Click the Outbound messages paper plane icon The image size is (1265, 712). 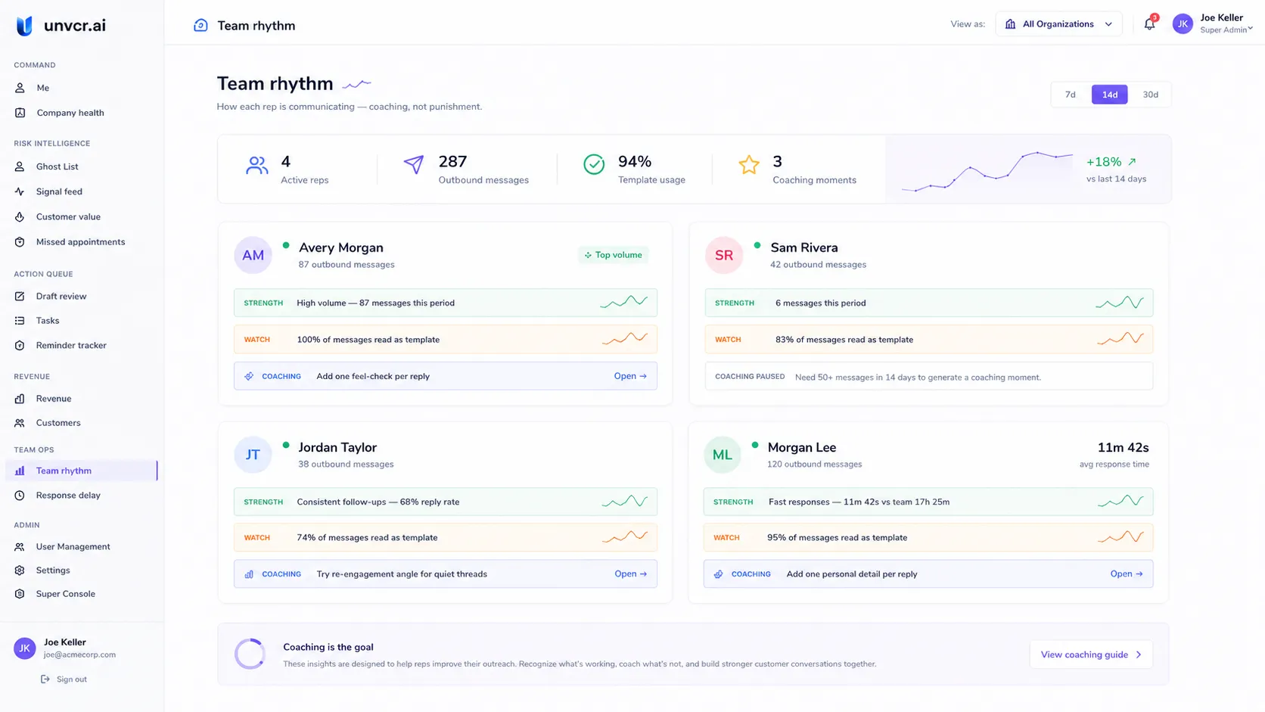point(413,164)
